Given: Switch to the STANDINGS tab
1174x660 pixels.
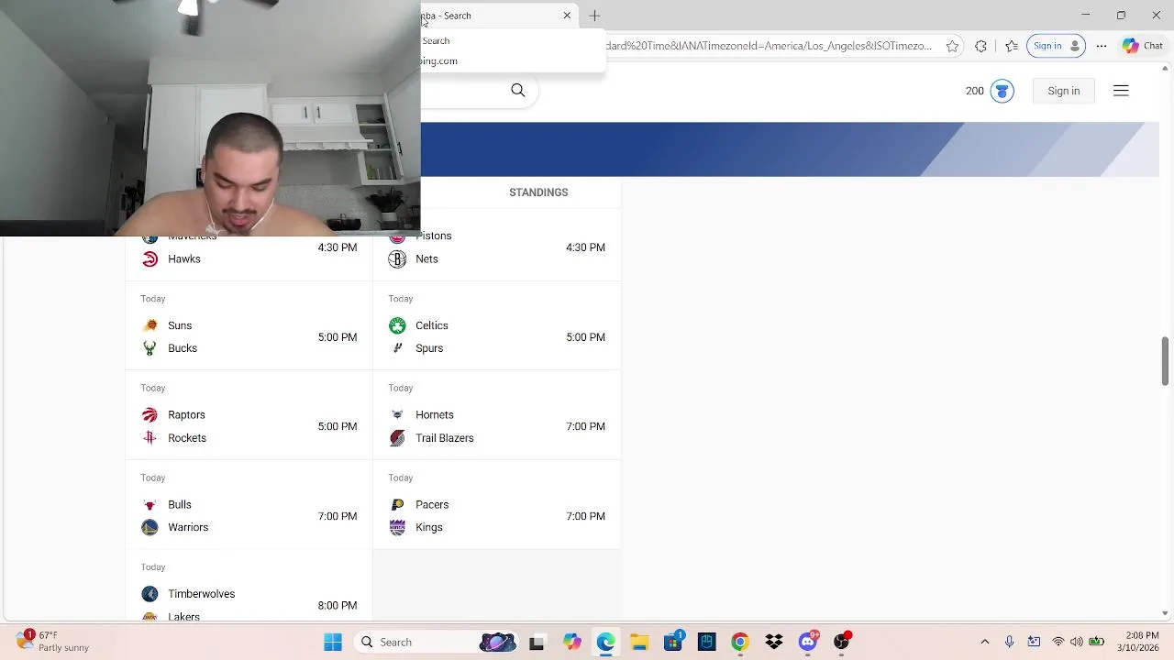Looking at the screenshot, I should click(538, 192).
